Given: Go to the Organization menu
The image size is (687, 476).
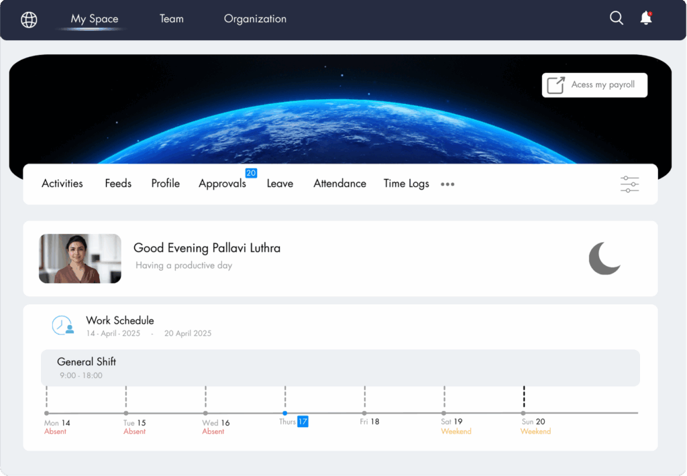Looking at the screenshot, I should pos(255,19).
